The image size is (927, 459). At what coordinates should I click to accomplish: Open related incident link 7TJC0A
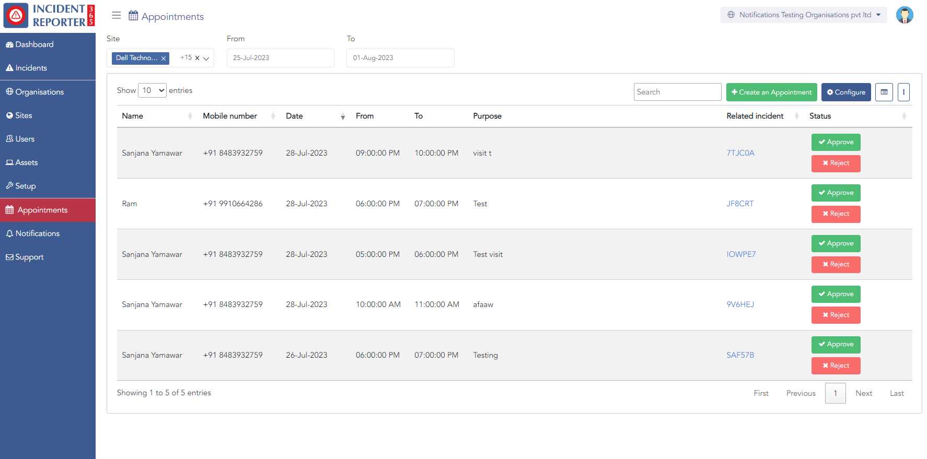coord(740,153)
